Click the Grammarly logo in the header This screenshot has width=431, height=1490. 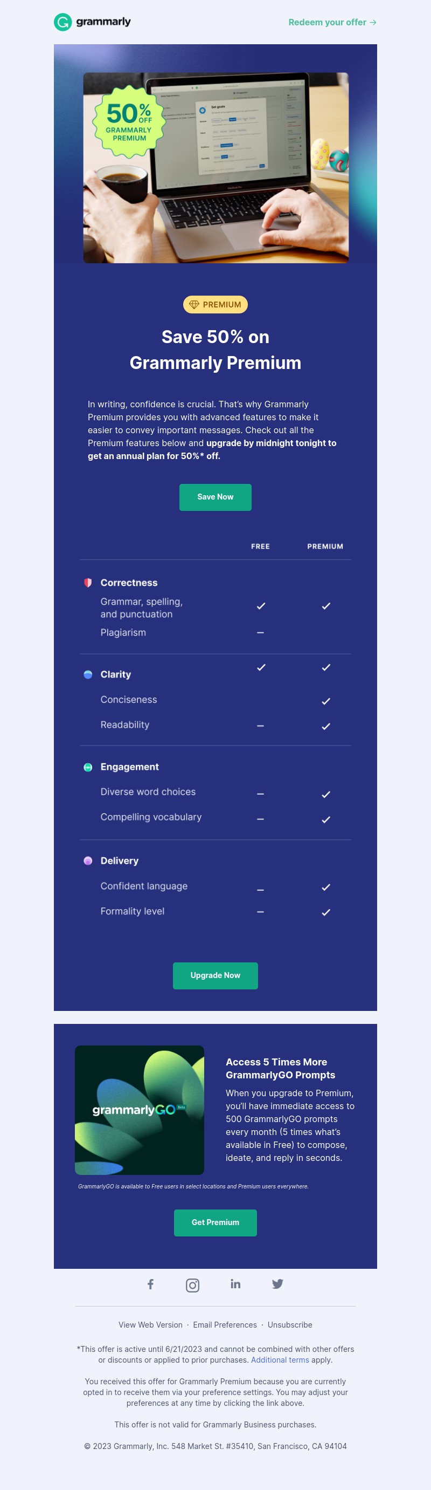93,22
